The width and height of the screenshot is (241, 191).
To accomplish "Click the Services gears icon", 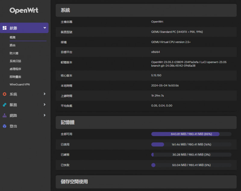I will pyautogui.click(x=5, y=105).
